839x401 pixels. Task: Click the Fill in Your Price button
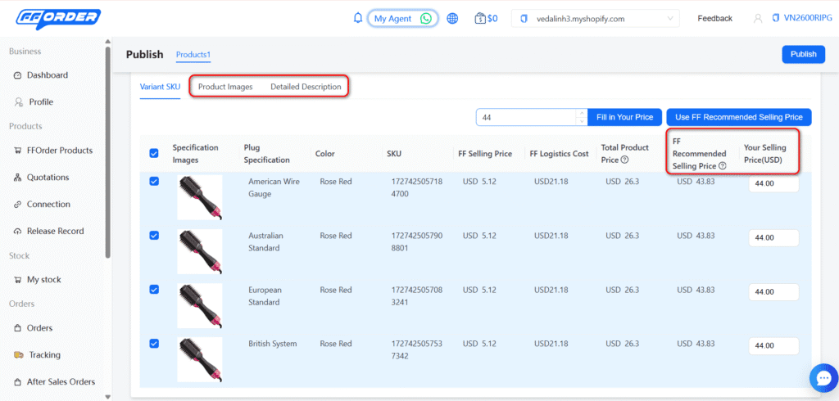(x=624, y=117)
